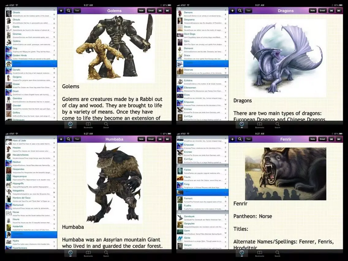
Task: Open the Echidna entry in the list
Action: click(x=201, y=82)
